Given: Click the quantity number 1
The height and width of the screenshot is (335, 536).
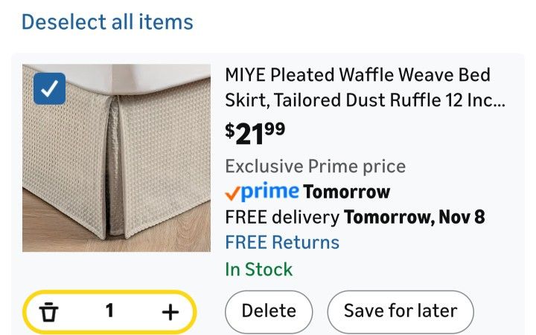Looking at the screenshot, I should coord(109,311).
